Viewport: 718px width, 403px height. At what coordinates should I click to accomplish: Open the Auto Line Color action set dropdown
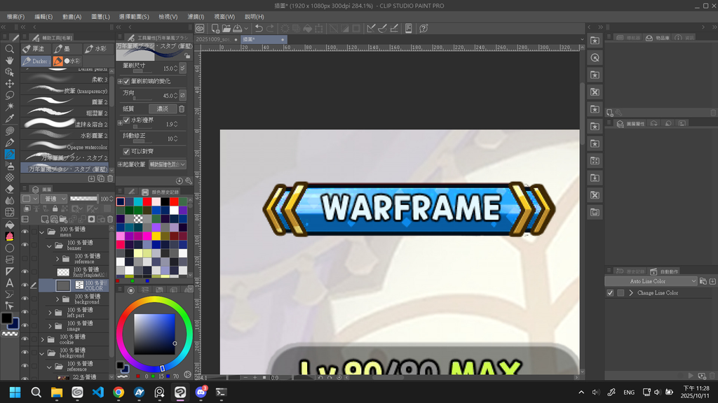point(693,281)
